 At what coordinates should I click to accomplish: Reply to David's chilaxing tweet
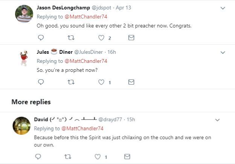[x=37, y=156]
